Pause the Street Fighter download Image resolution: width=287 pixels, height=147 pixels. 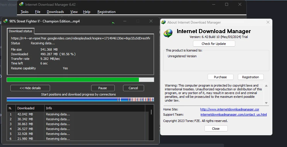(x=103, y=88)
